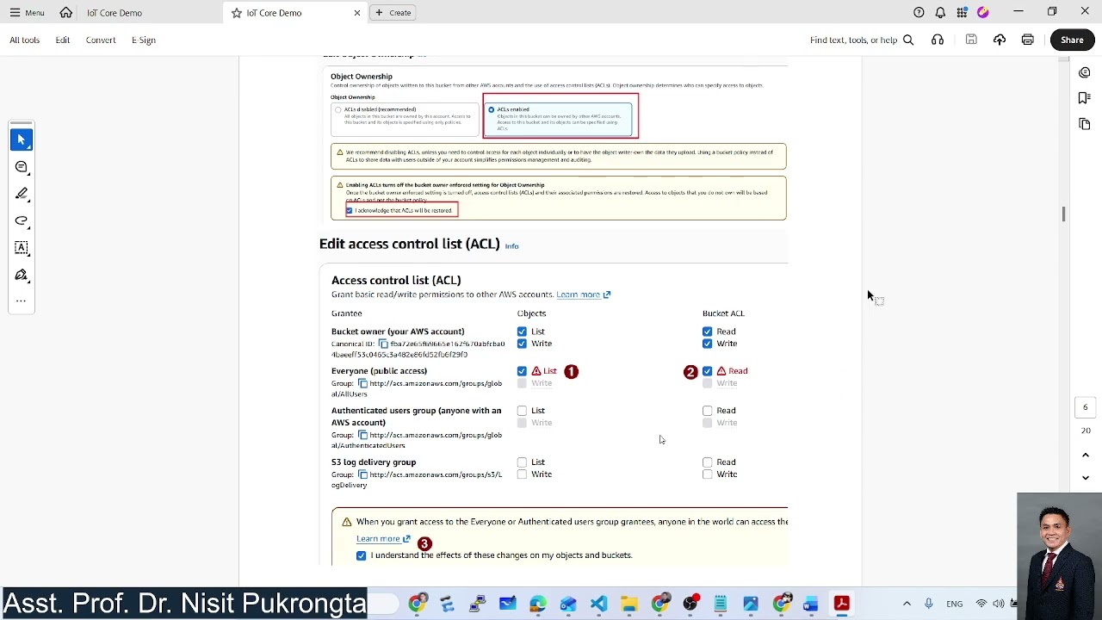Go to the Acrobat Home icon
The image size is (1102, 620).
[66, 13]
